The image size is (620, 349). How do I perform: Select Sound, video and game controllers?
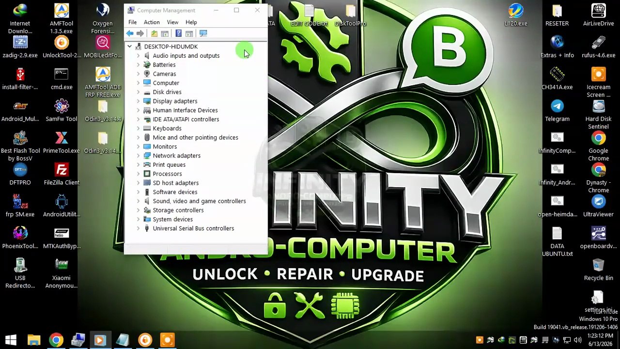pyautogui.click(x=199, y=201)
